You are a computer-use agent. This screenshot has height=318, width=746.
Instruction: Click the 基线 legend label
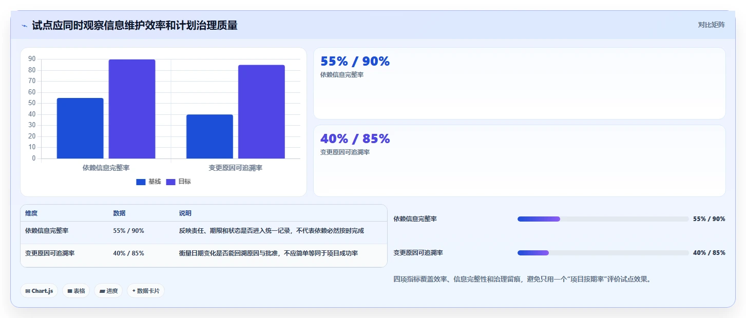coord(155,182)
